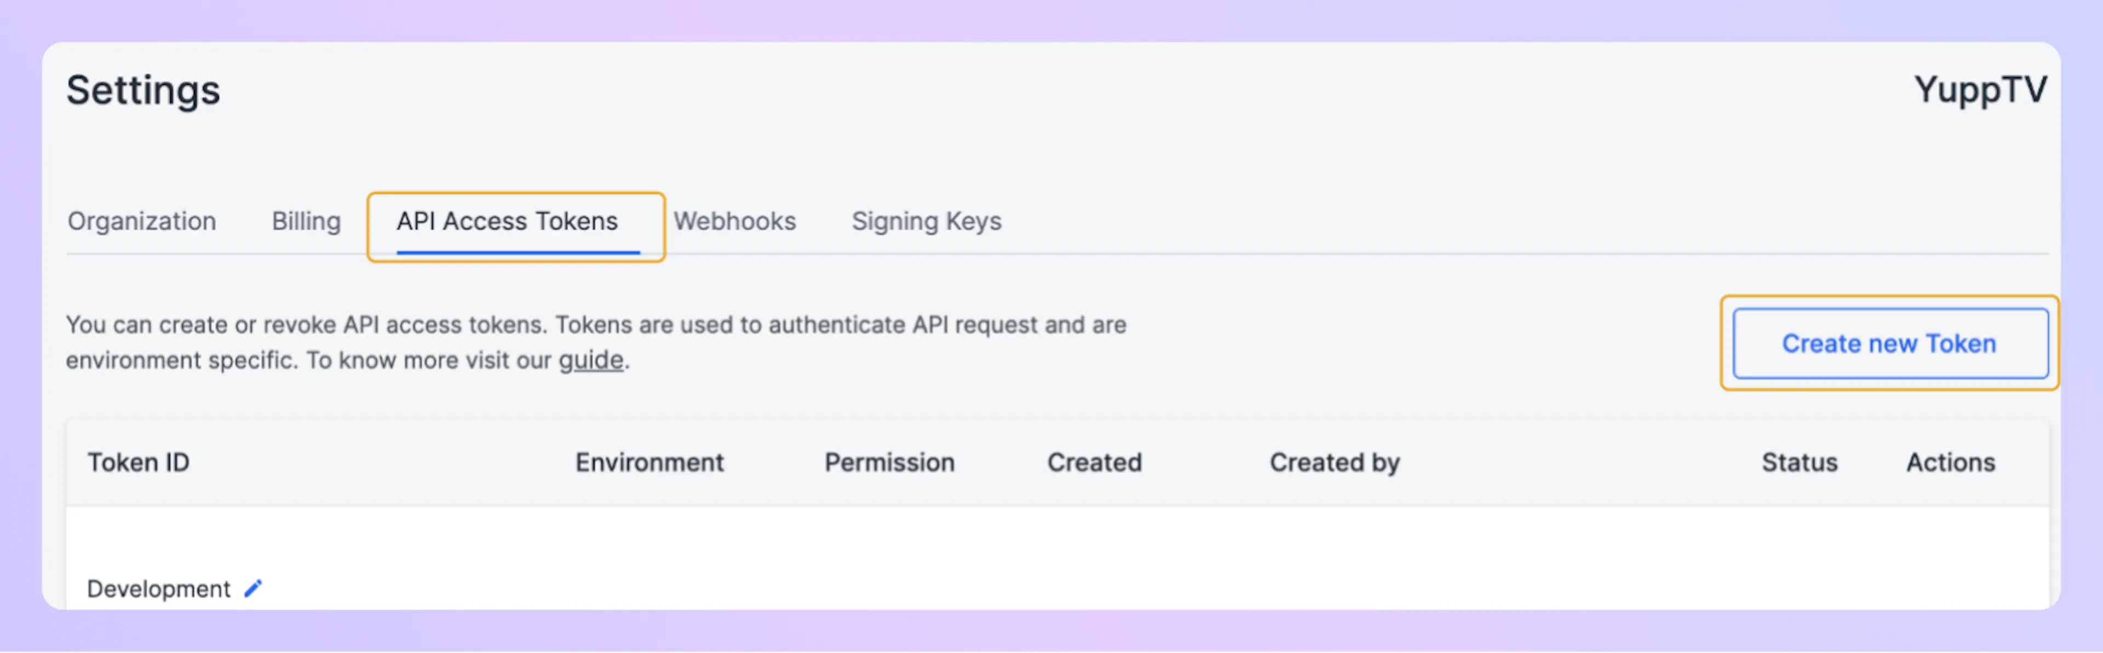Go to the Webhooks tab

pyautogui.click(x=735, y=221)
